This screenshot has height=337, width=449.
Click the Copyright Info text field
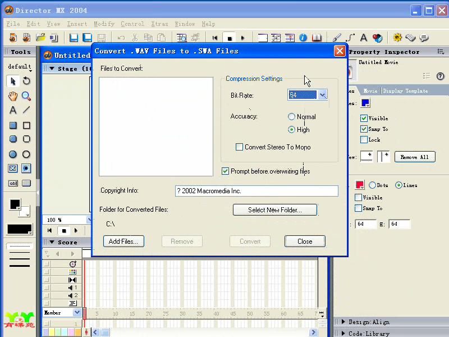click(x=256, y=191)
